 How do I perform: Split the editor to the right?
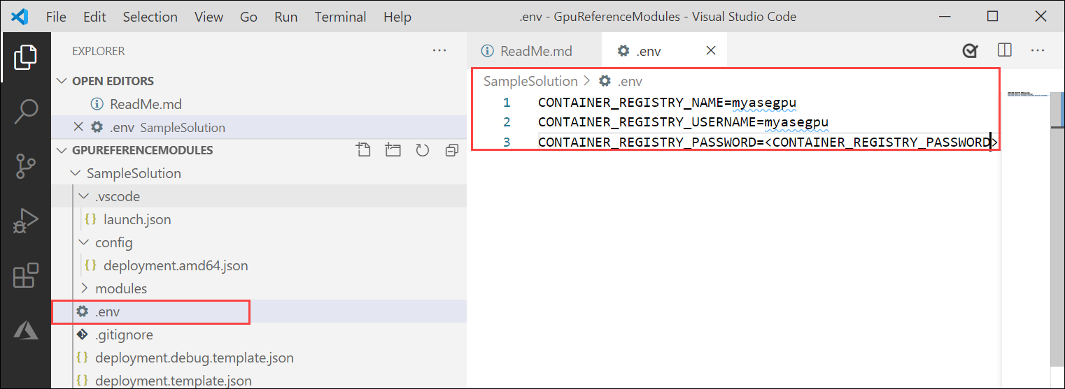pyautogui.click(x=1004, y=51)
